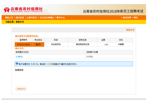Open 帐务中心 menu item
This screenshot has height=103, width=155.
(61, 18)
